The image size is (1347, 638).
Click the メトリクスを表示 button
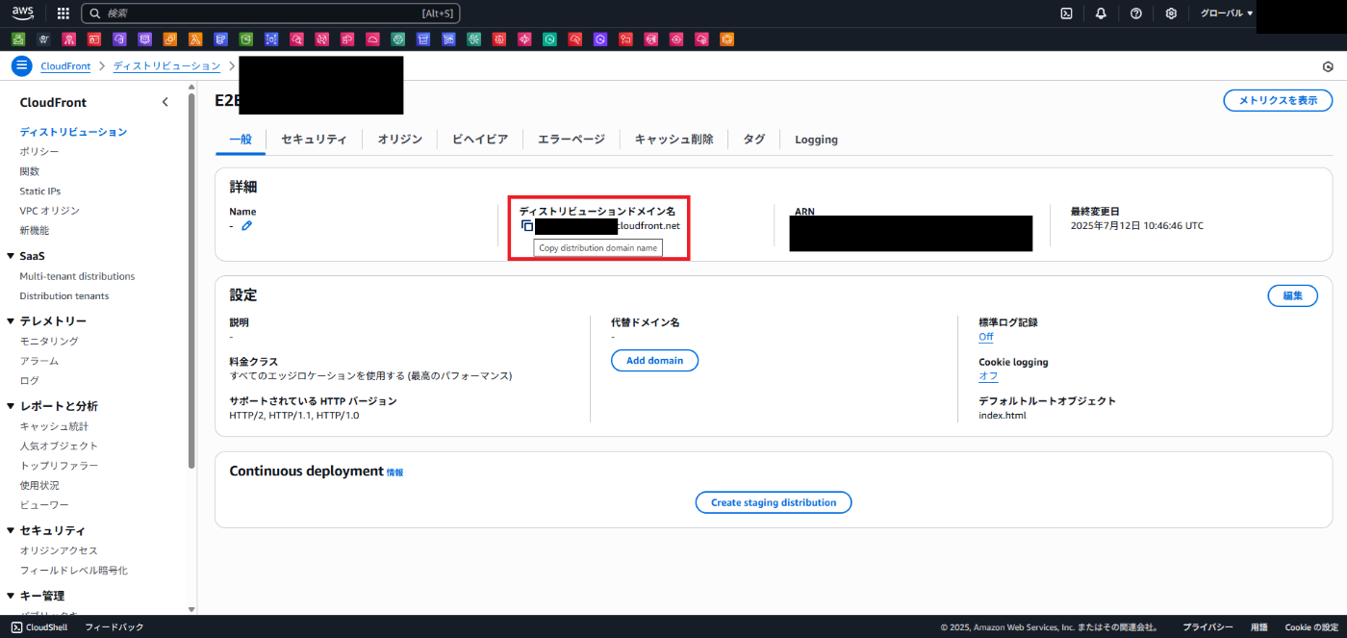coord(1278,100)
